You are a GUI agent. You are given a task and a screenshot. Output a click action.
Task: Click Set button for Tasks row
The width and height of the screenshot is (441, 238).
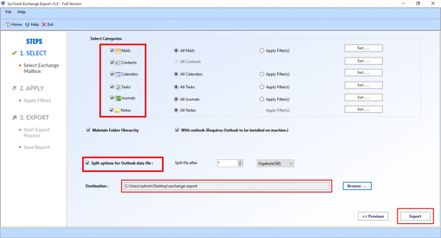(363, 85)
